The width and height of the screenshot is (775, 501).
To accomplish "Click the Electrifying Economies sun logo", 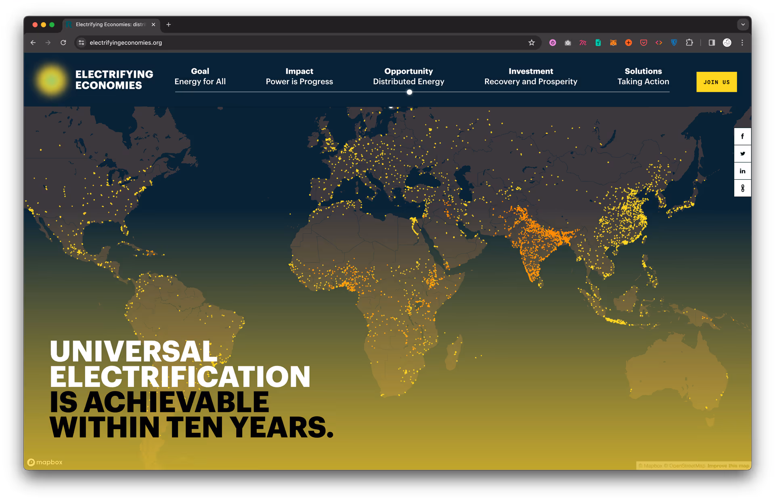I will 52,80.
